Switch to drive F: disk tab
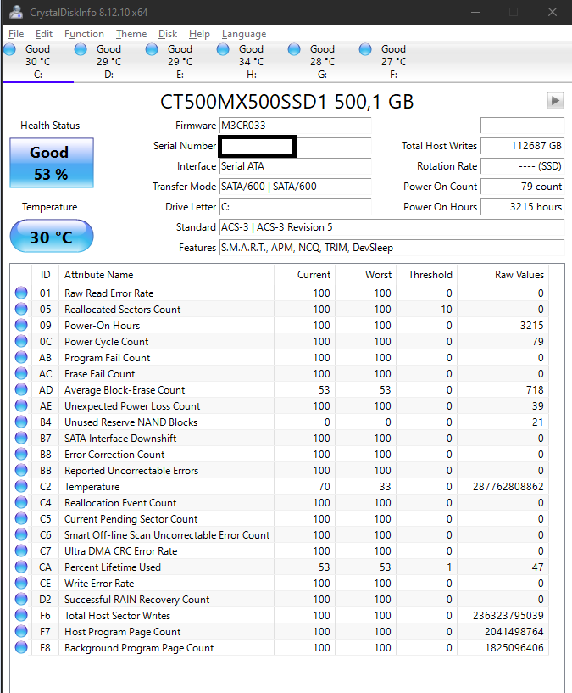572x693 pixels. pos(393,61)
